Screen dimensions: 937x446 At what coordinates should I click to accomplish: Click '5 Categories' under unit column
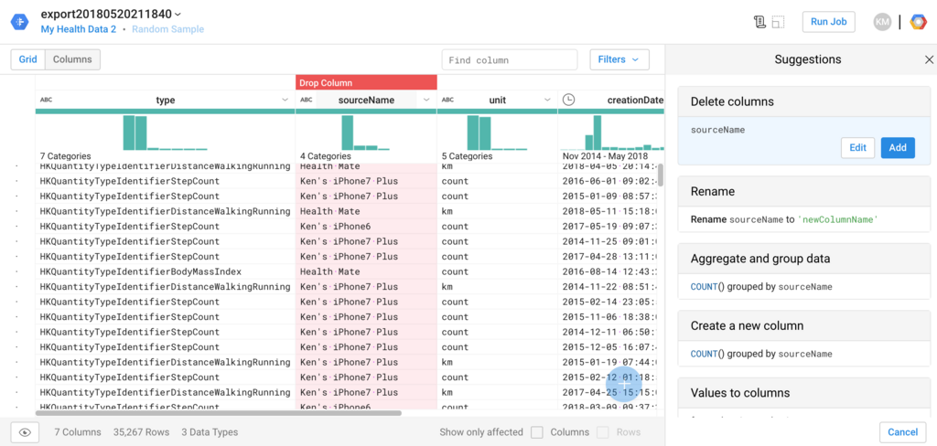point(467,156)
